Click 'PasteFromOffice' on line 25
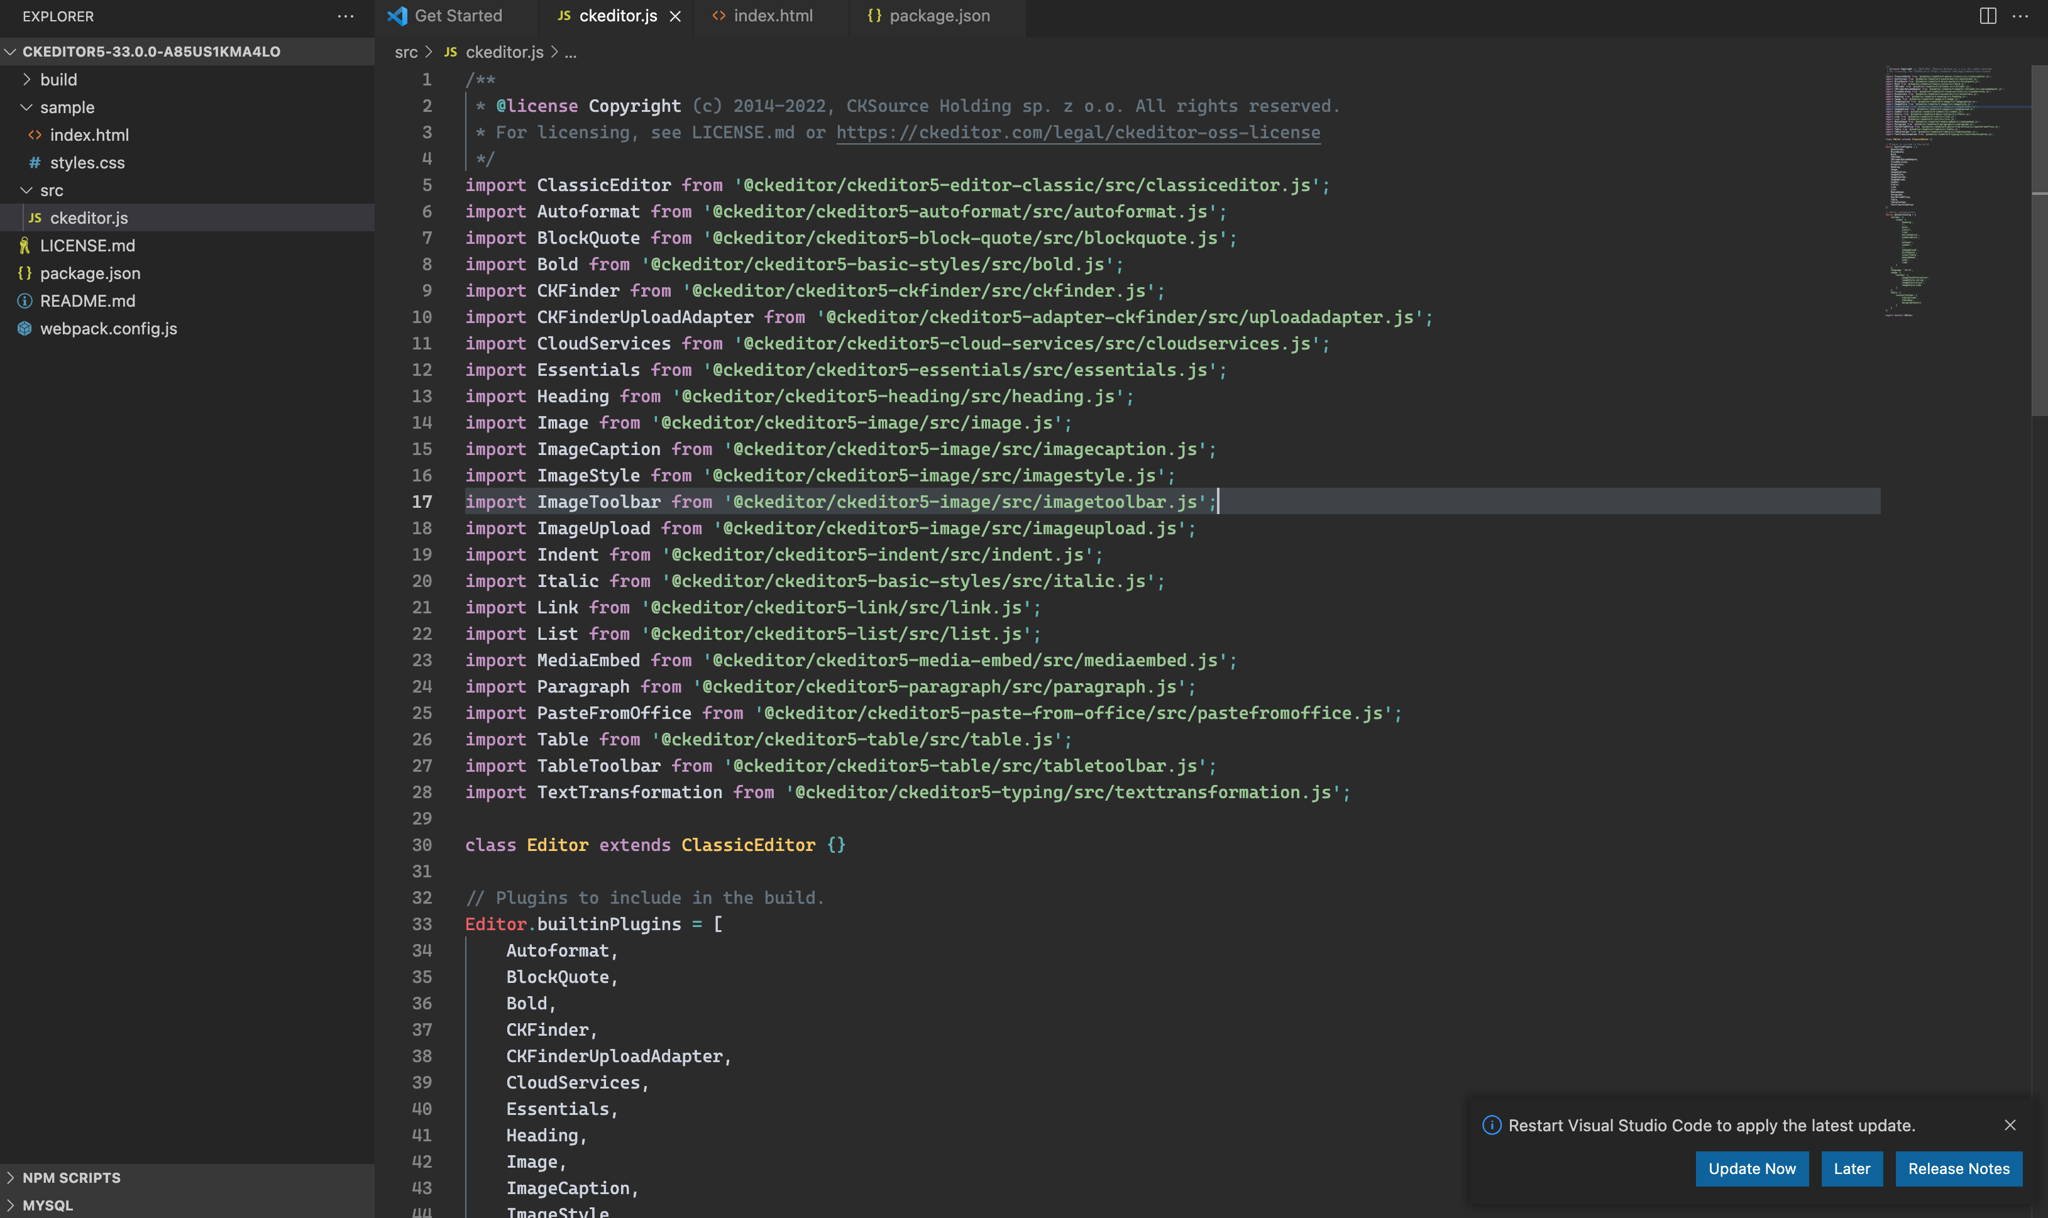 pyautogui.click(x=614, y=713)
